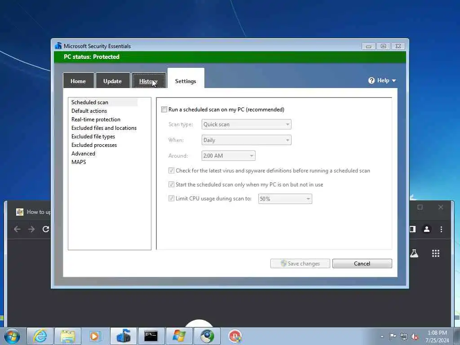Maximize the background browser window
This screenshot has height=345, width=460.
tap(420, 207)
